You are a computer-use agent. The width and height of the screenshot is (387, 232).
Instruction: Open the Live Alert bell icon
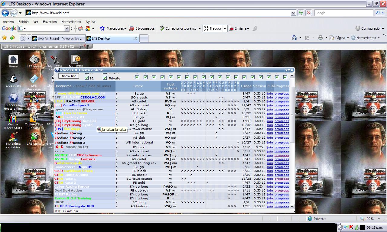(x=13, y=79)
